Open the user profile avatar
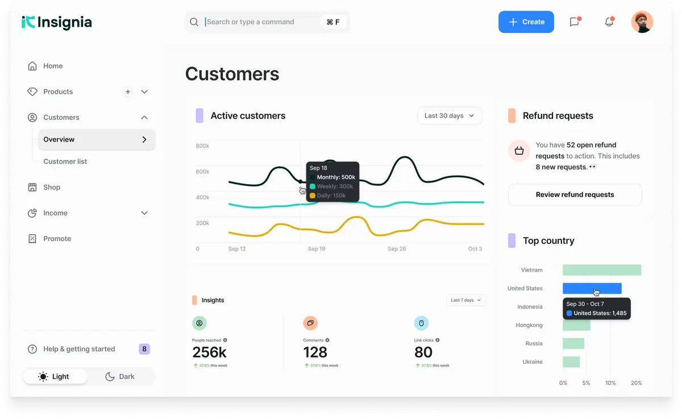The height and width of the screenshot is (419, 682). (642, 22)
